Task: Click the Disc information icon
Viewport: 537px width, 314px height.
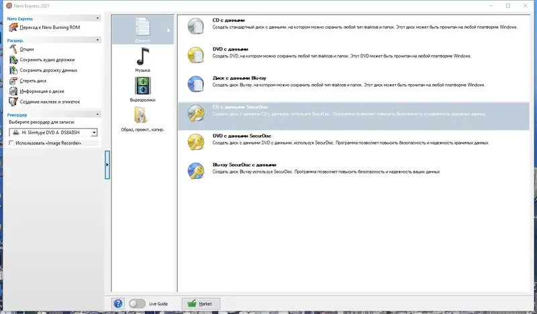Action: click(x=13, y=91)
